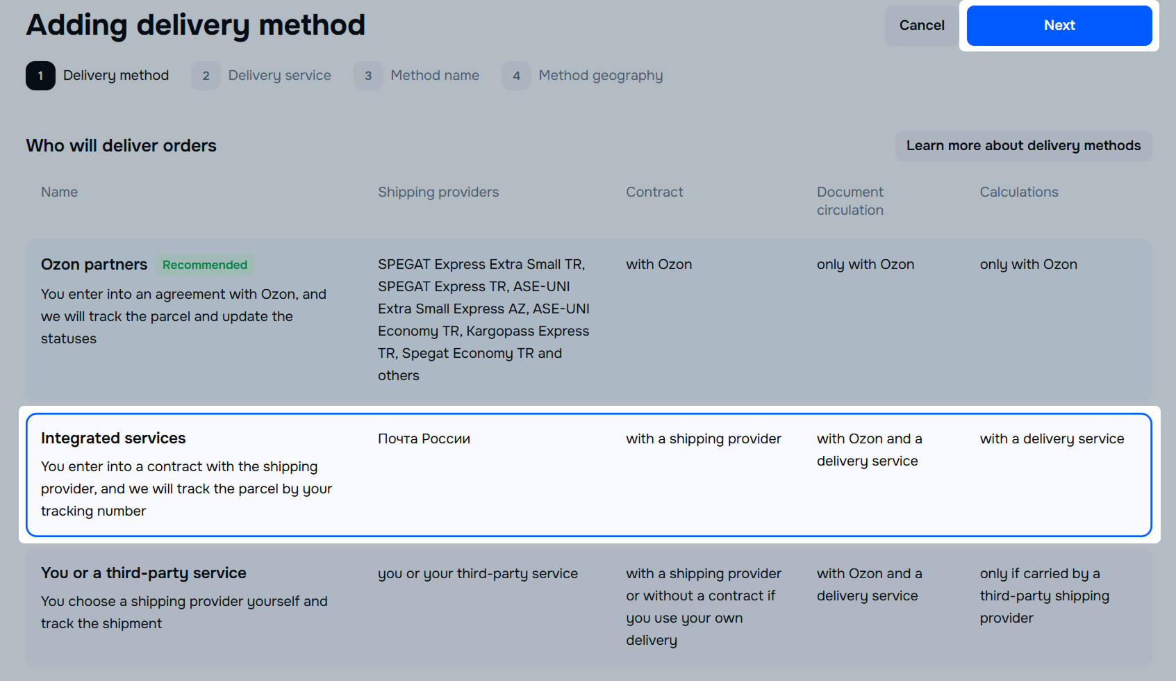Jump to the Method name step label
1176x681 pixels.
435,76
